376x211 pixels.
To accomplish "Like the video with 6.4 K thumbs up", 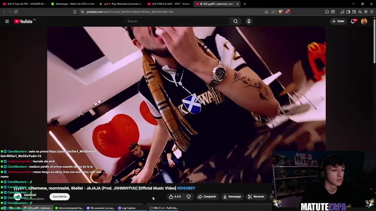I will coord(175,197).
